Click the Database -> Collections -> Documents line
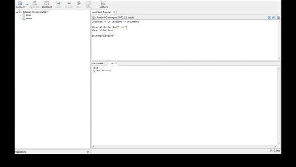This screenshot has height=167, width=296. point(116,22)
